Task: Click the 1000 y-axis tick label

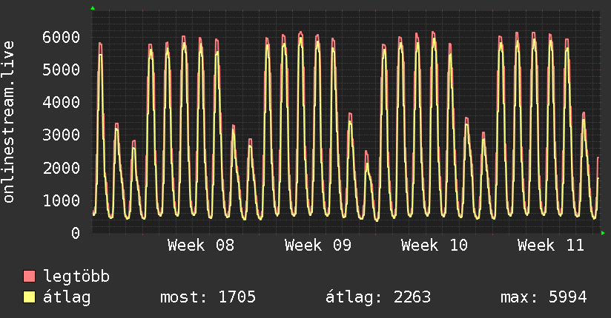Action: point(60,200)
